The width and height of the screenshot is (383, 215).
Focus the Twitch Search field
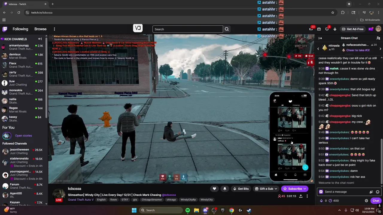coord(188,29)
